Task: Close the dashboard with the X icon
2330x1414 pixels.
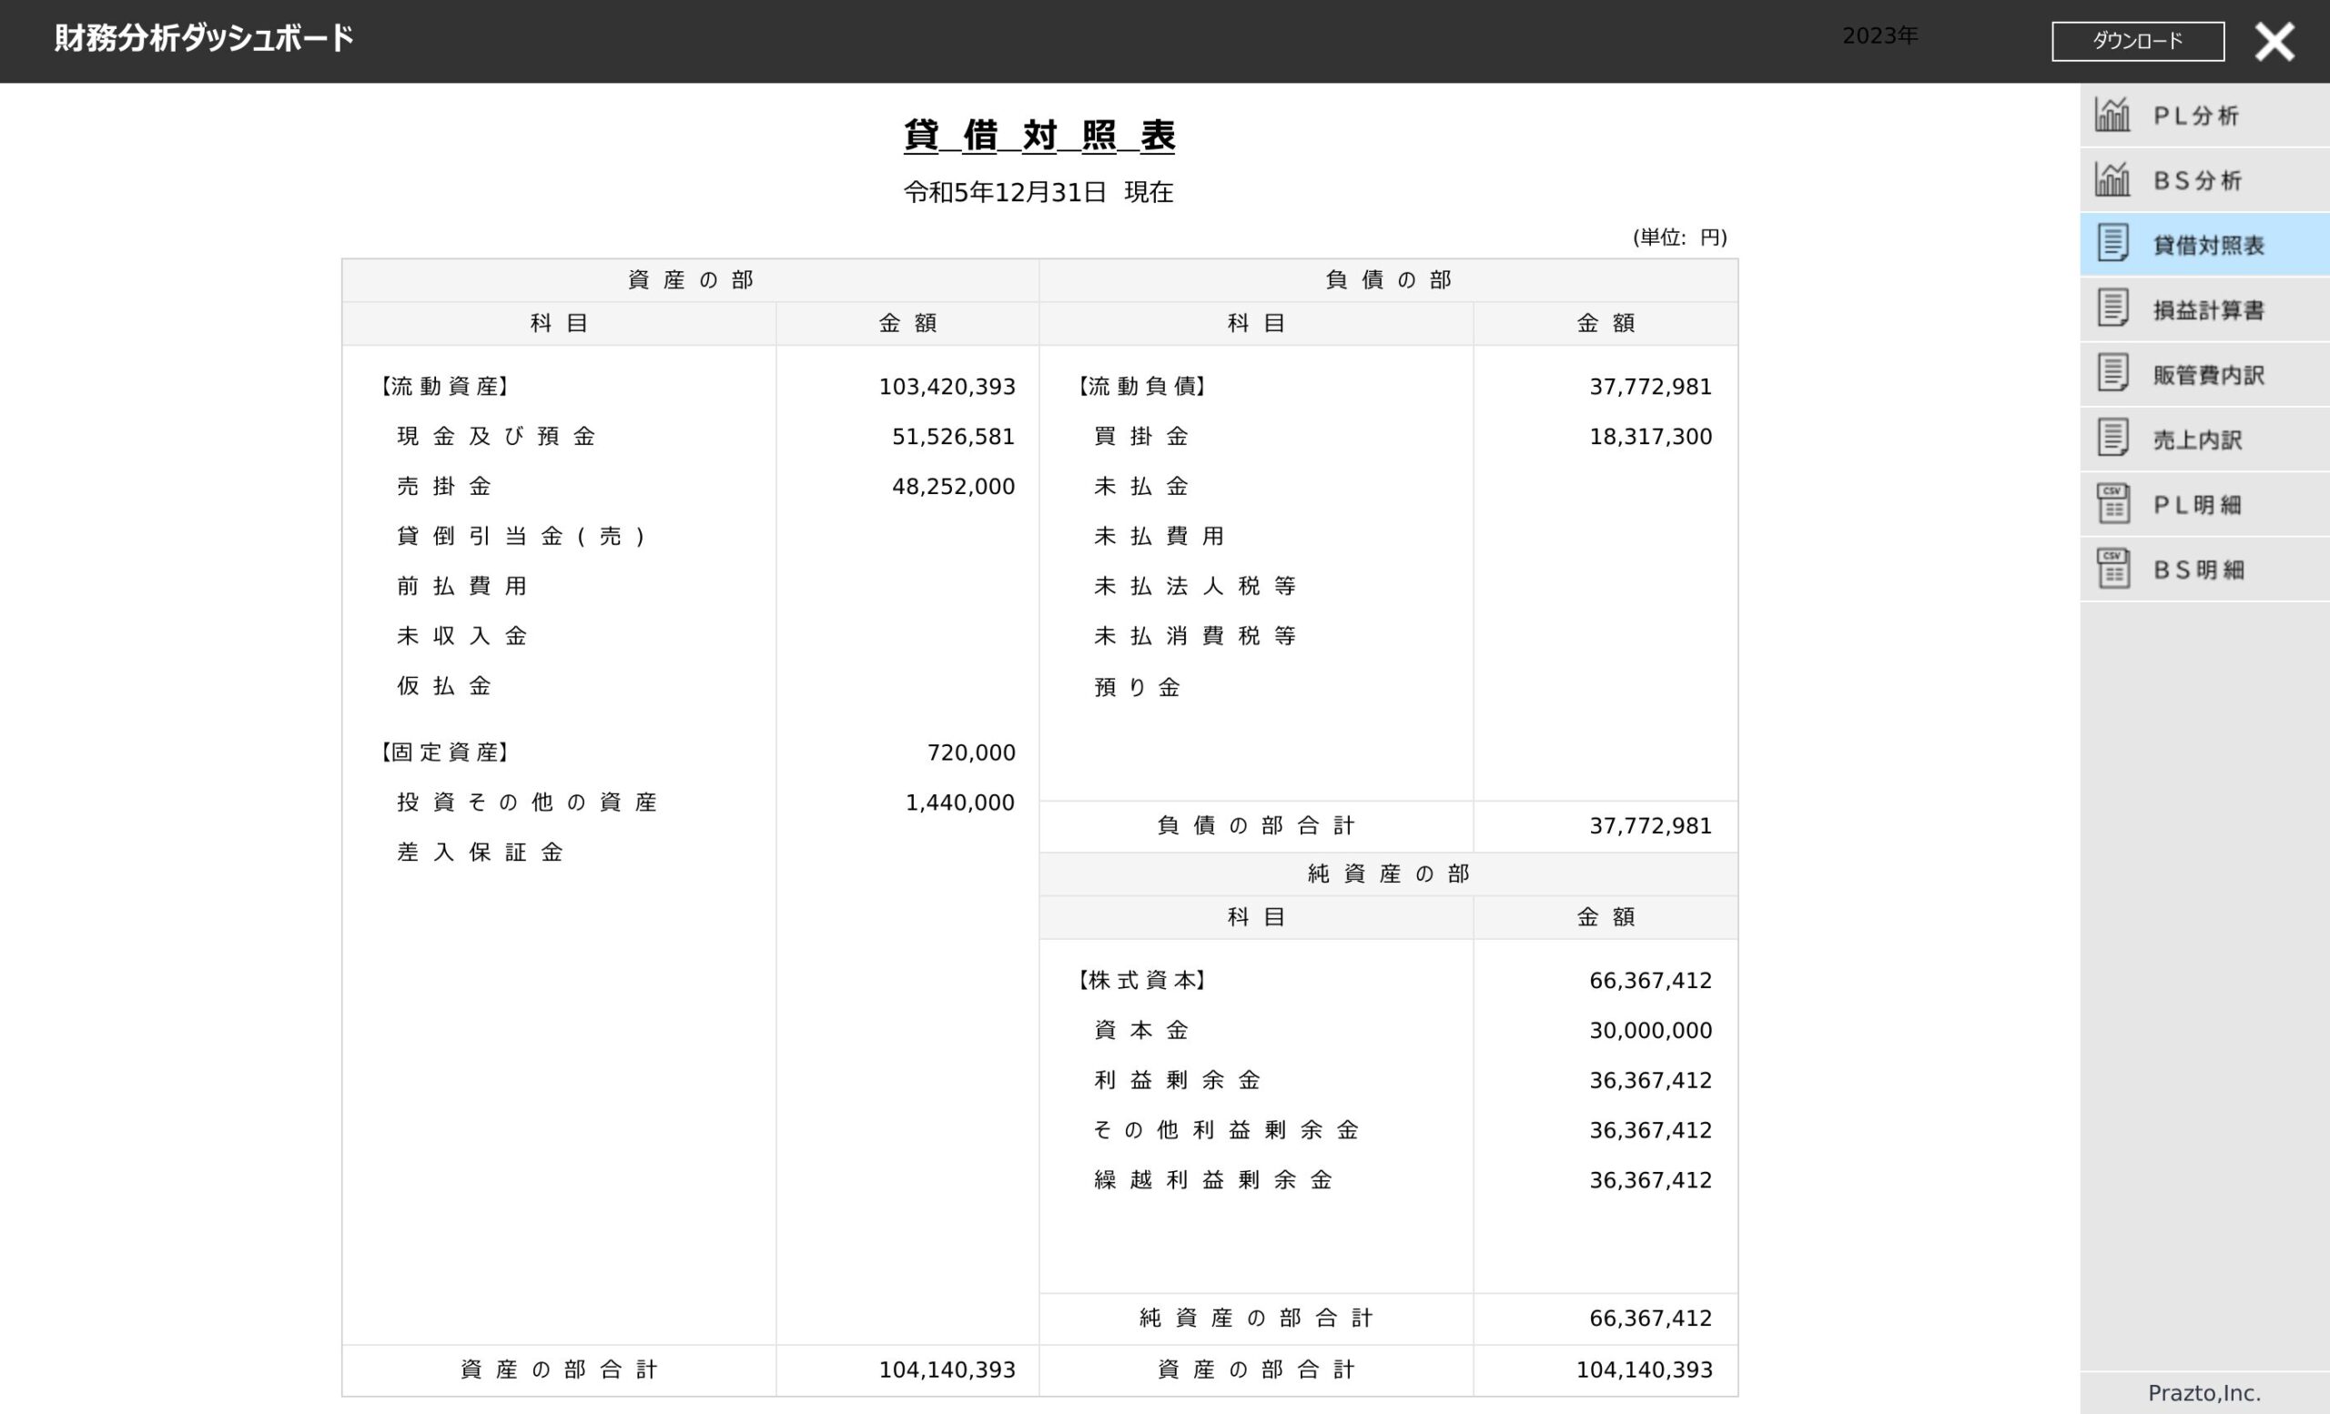Action: tap(2274, 42)
